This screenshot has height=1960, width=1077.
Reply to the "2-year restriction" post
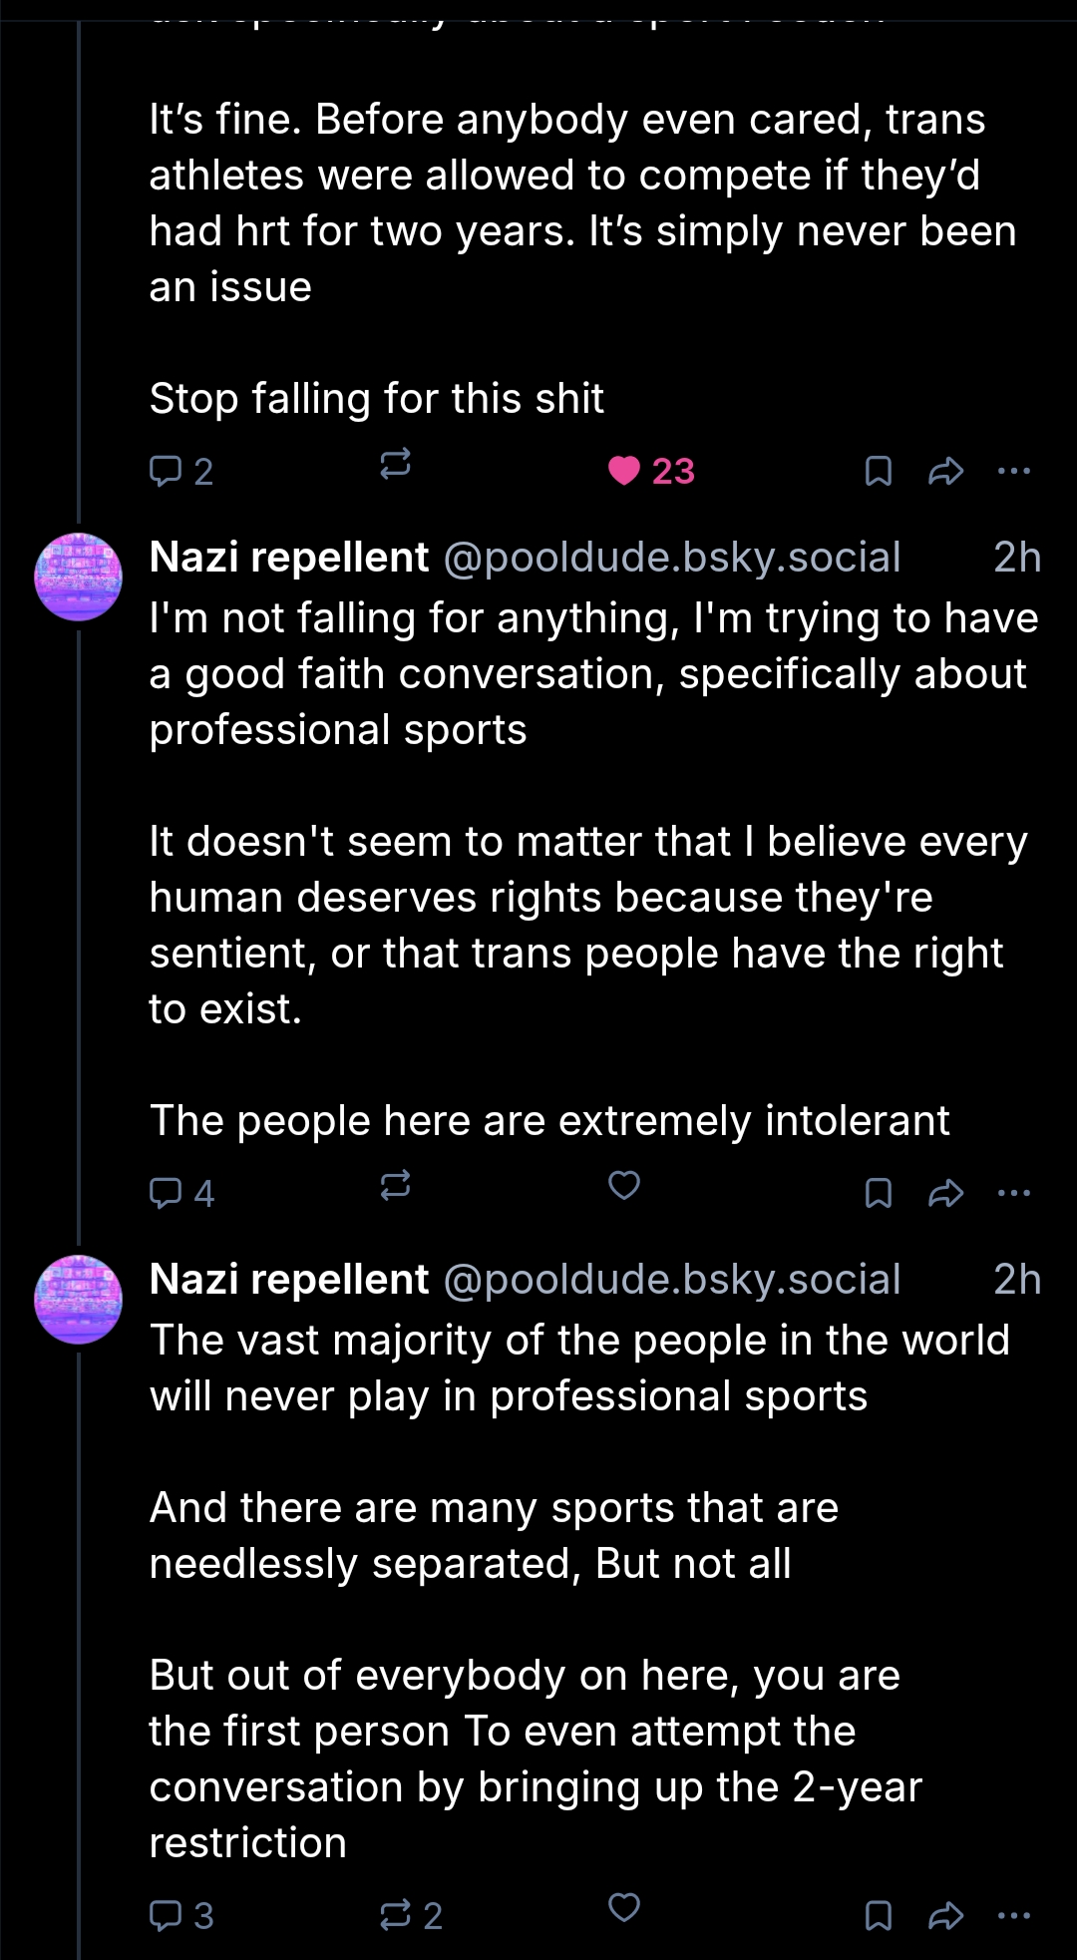point(180,1915)
